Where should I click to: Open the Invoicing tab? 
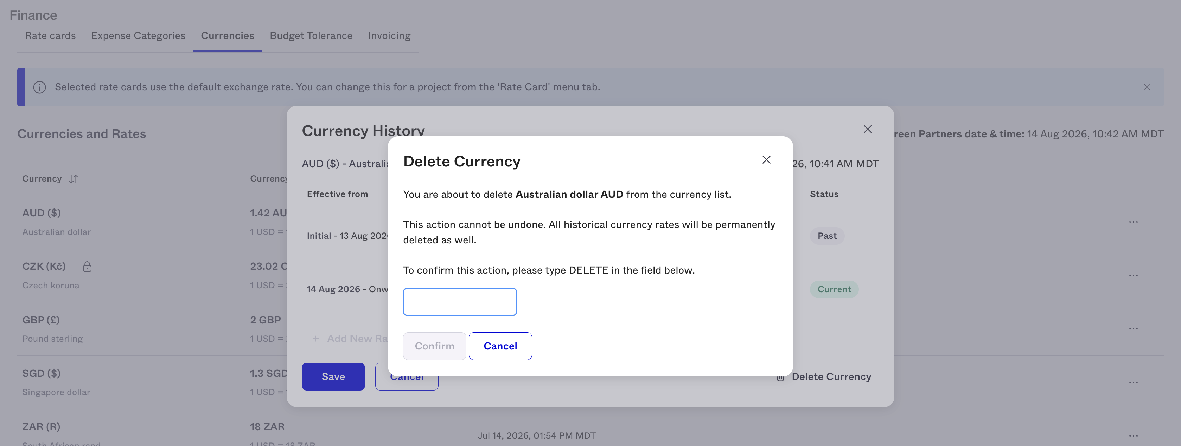pyautogui.click(x=389, y=36)
